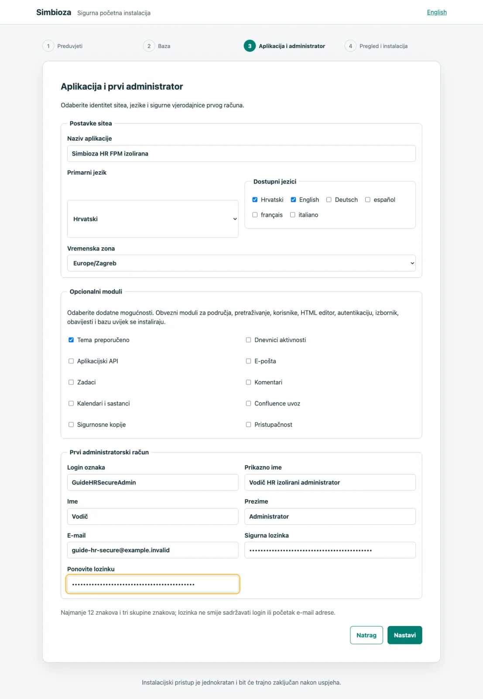Click the Nastavi button

tap(404, 635)
